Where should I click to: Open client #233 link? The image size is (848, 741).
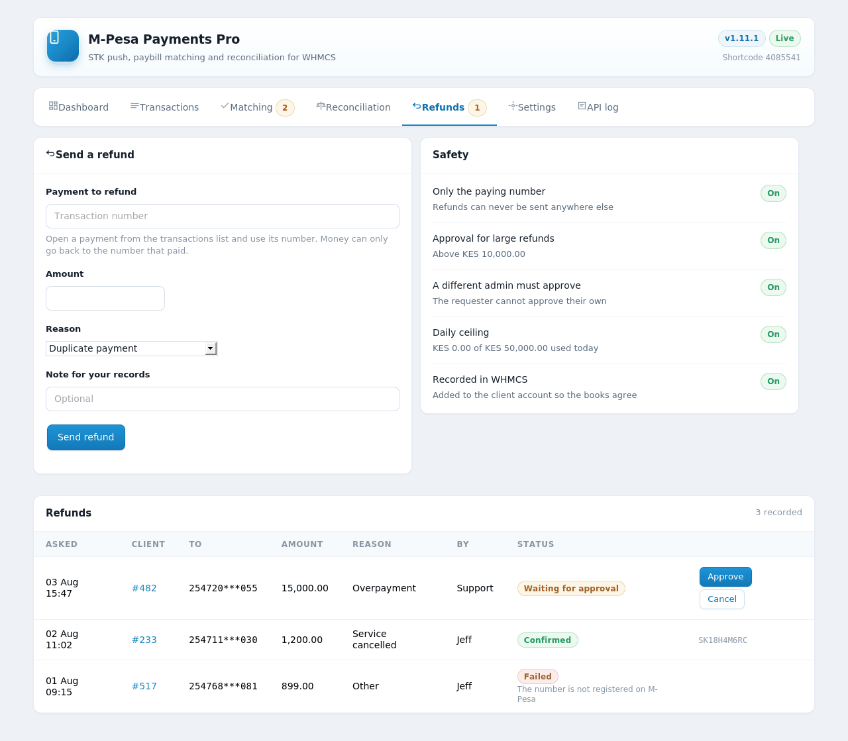[144, 640]
